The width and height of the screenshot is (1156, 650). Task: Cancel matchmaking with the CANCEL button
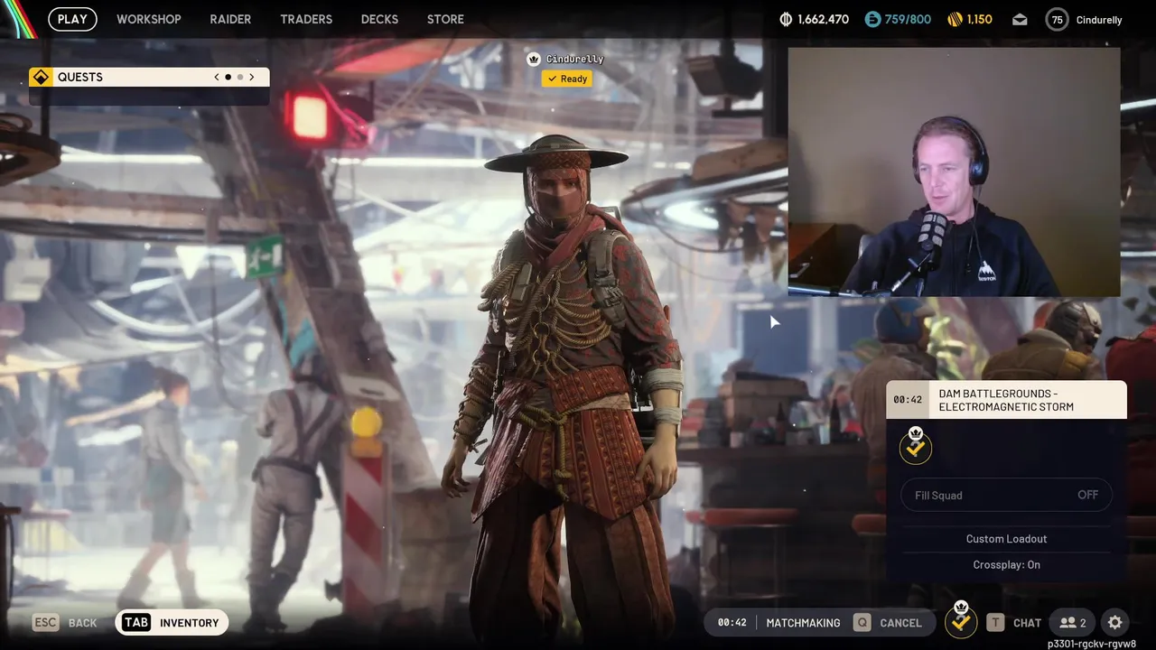[888, 623]
